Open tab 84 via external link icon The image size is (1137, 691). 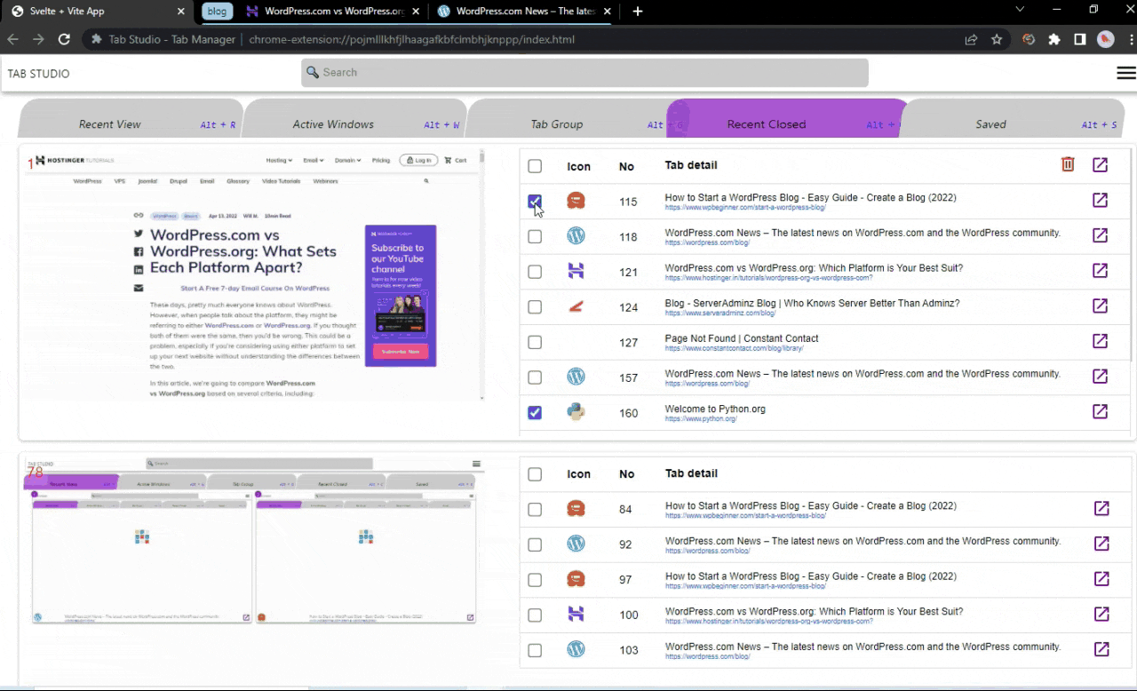coord(1101,508)
